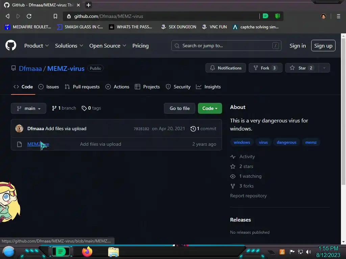Click the Sign up button
The width and height of the screenshot is (346, 259).
pyautogui.click(x=323, y=46)
